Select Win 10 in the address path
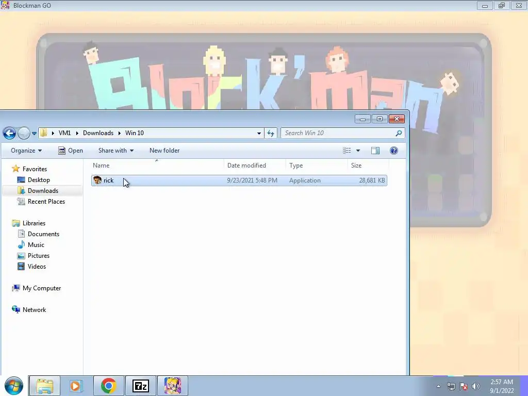The height and width of the screenshot is (396, 528). [135, 133]
